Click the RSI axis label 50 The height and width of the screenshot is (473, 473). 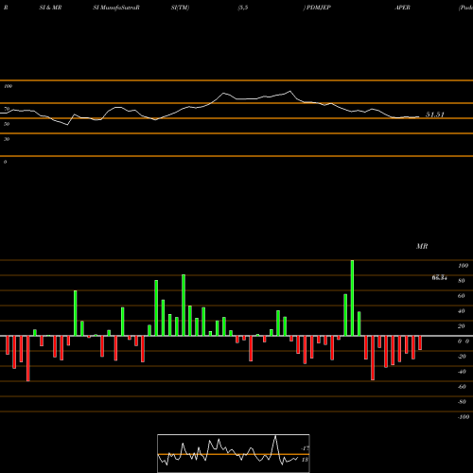click(7, 124)
